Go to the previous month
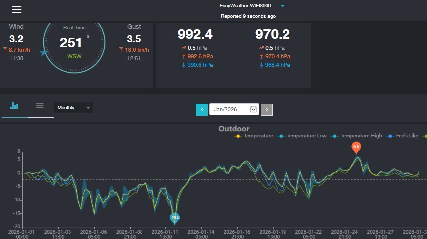Image resolution: width=427 pixels, height=239 pixels. pyautogui.click(x=202, y=110)
